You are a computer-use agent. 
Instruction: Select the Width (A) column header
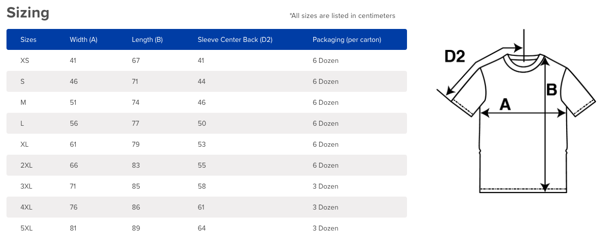[83, 39]
